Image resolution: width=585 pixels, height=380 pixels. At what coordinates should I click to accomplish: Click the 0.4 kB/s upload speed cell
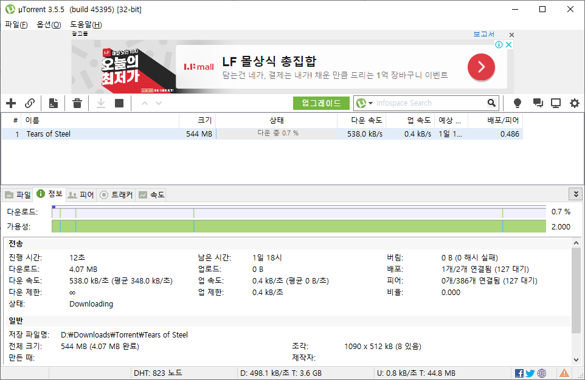[418, 134]
